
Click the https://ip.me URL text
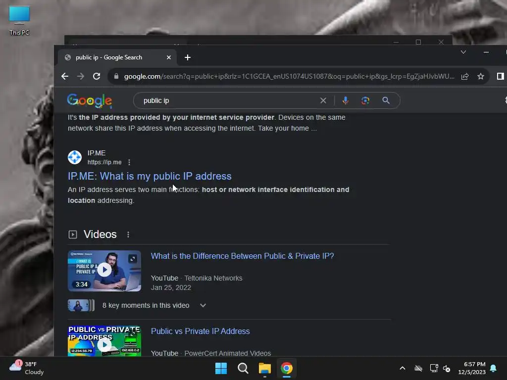click(x=104, y=162)
